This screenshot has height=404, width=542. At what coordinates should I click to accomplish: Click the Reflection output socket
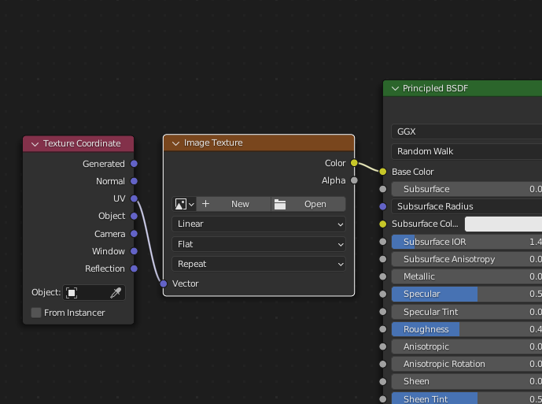134,269
